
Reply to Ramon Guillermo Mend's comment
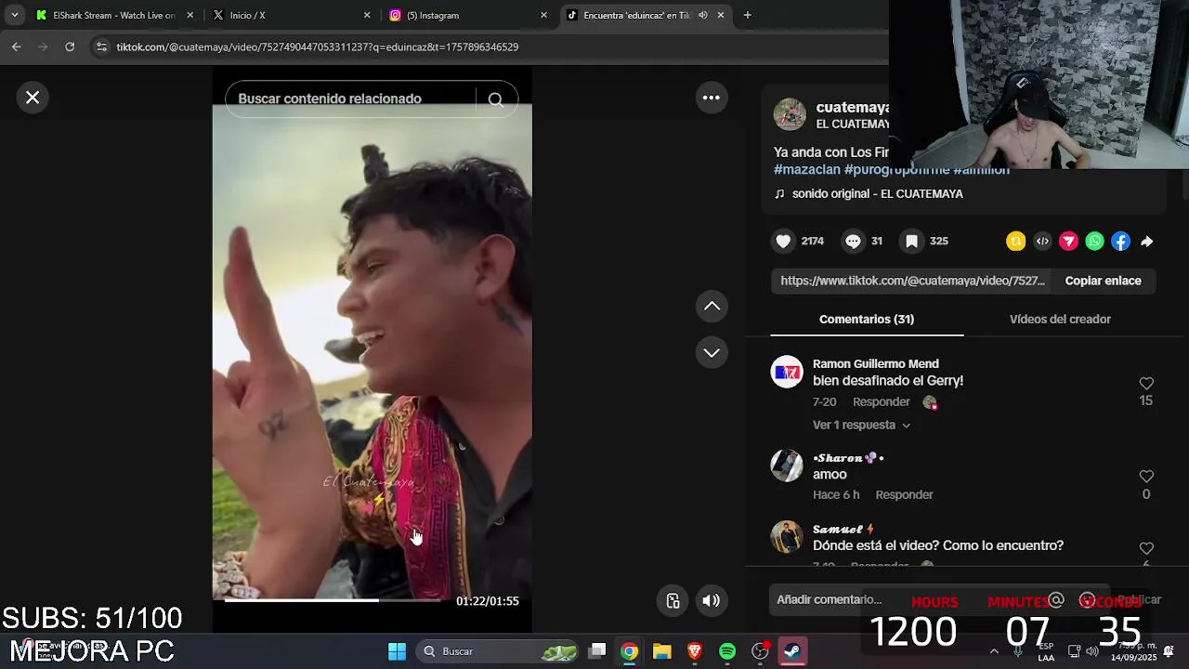pos(881,402)
